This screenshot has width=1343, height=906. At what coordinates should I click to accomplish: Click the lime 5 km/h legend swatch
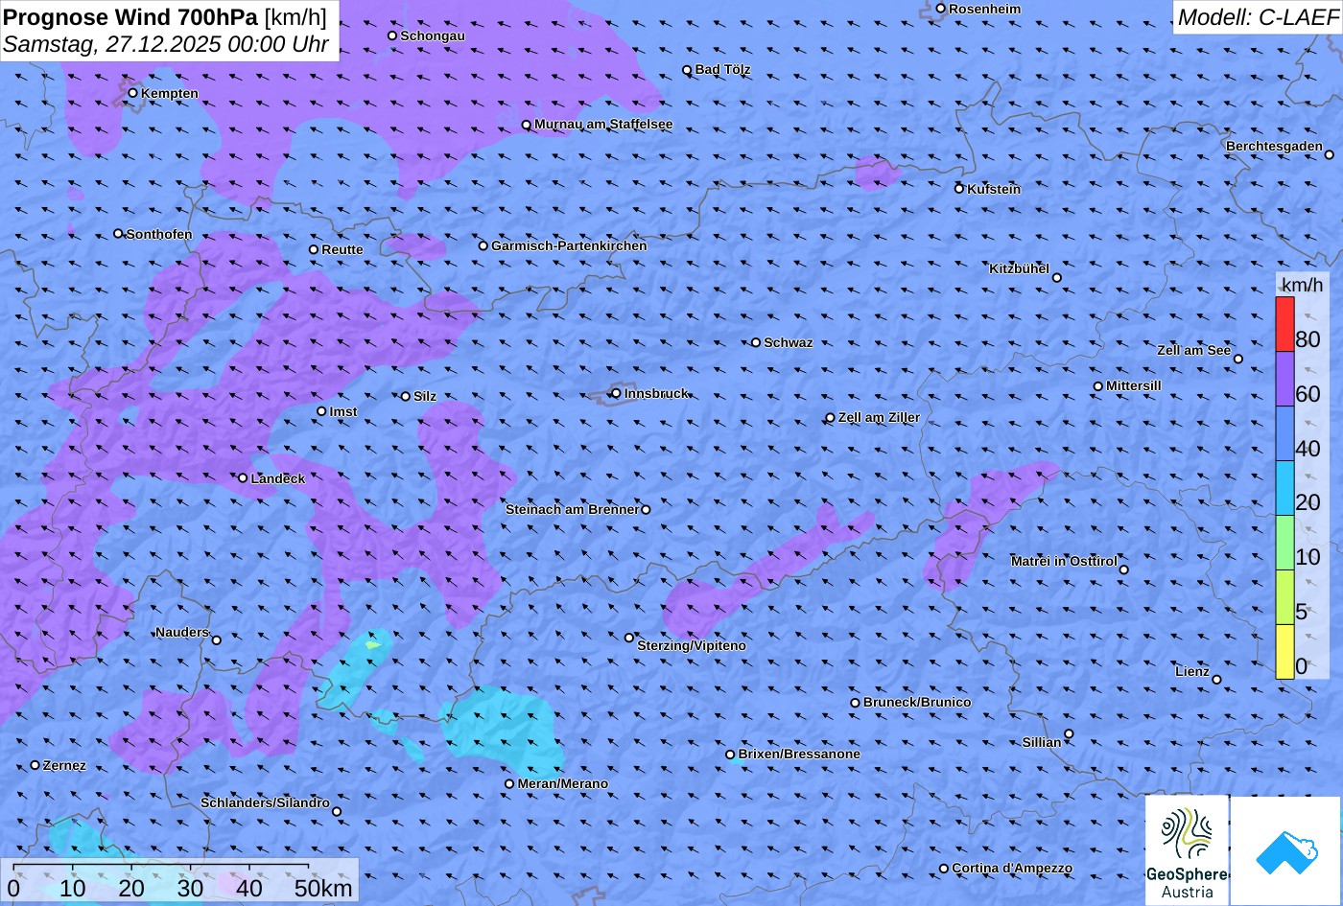tap(1284, 597)
